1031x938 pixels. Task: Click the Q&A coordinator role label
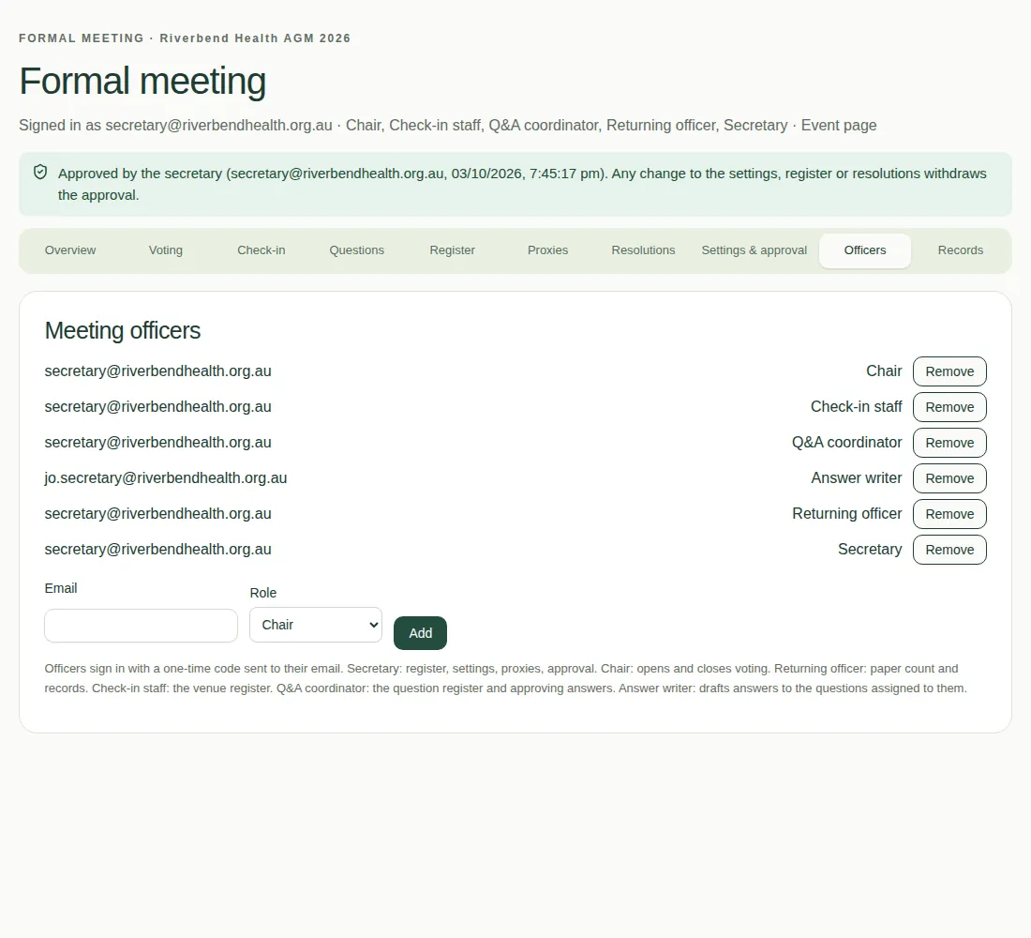[847, 443]
